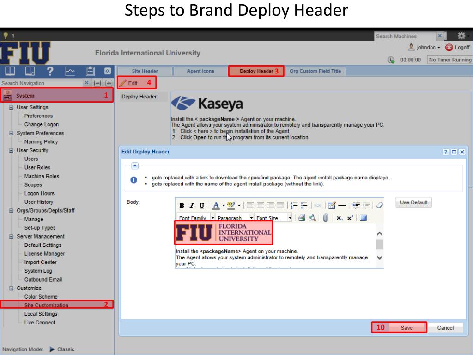Open the highlight color dropdown arrow
The width and height of the screenshot is (473, 355).
239,206
